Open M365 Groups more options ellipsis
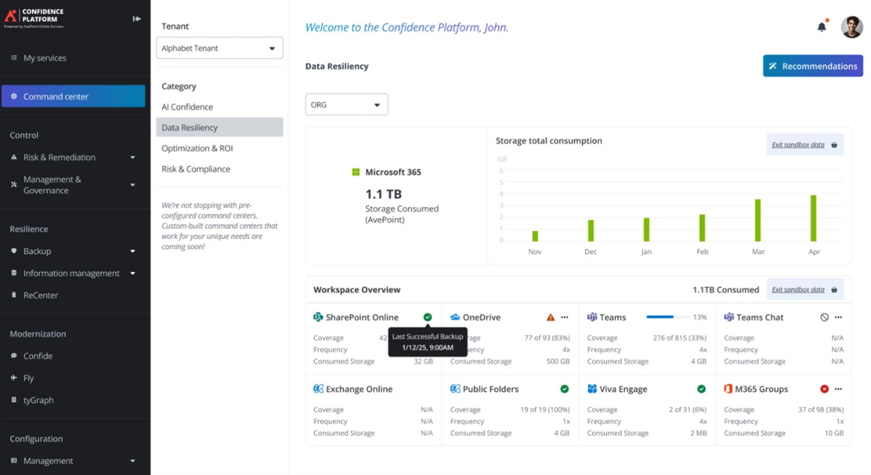This screenshot has height=475, width=871. pyautogui.click(x=838, y=389)
